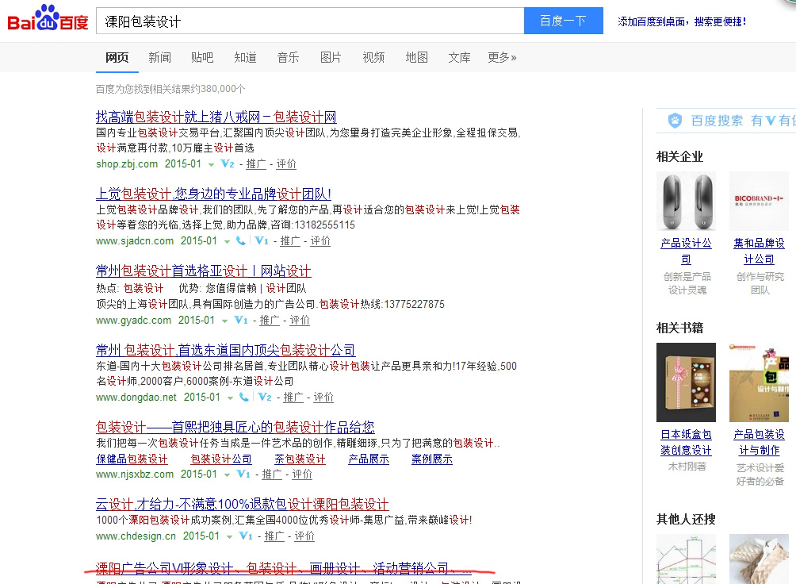
Task: Expand dropdown arrow beside www.gyadc.com
Action: (224, 321)
